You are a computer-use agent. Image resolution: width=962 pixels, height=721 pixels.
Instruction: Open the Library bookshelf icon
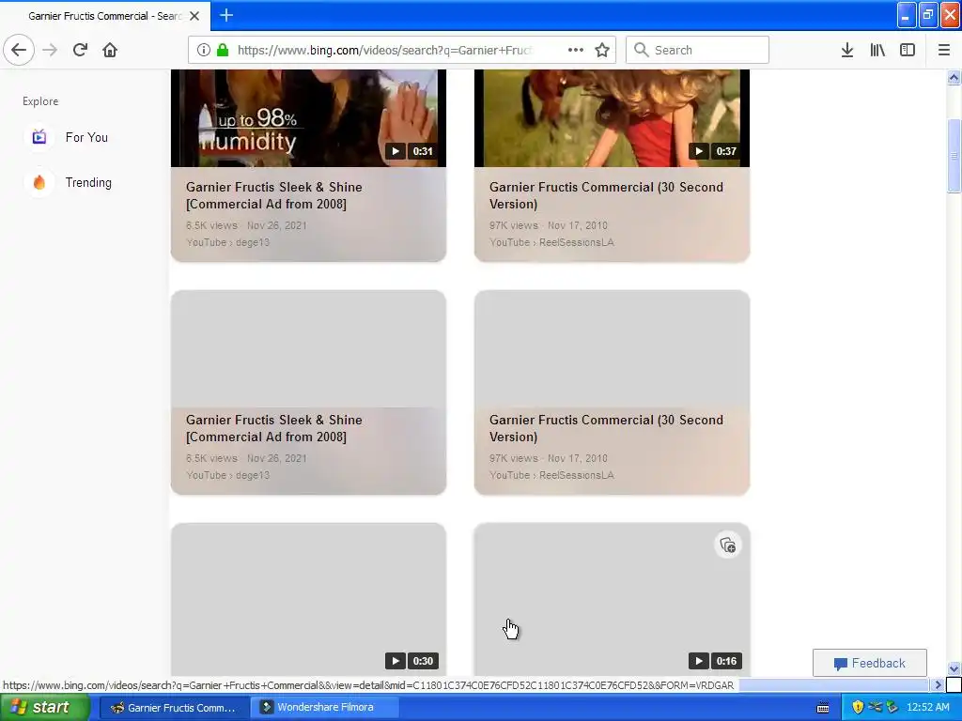877,51
